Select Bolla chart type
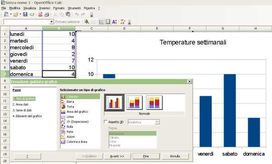This screenshot has height=164, width=272. click(80, 127)
